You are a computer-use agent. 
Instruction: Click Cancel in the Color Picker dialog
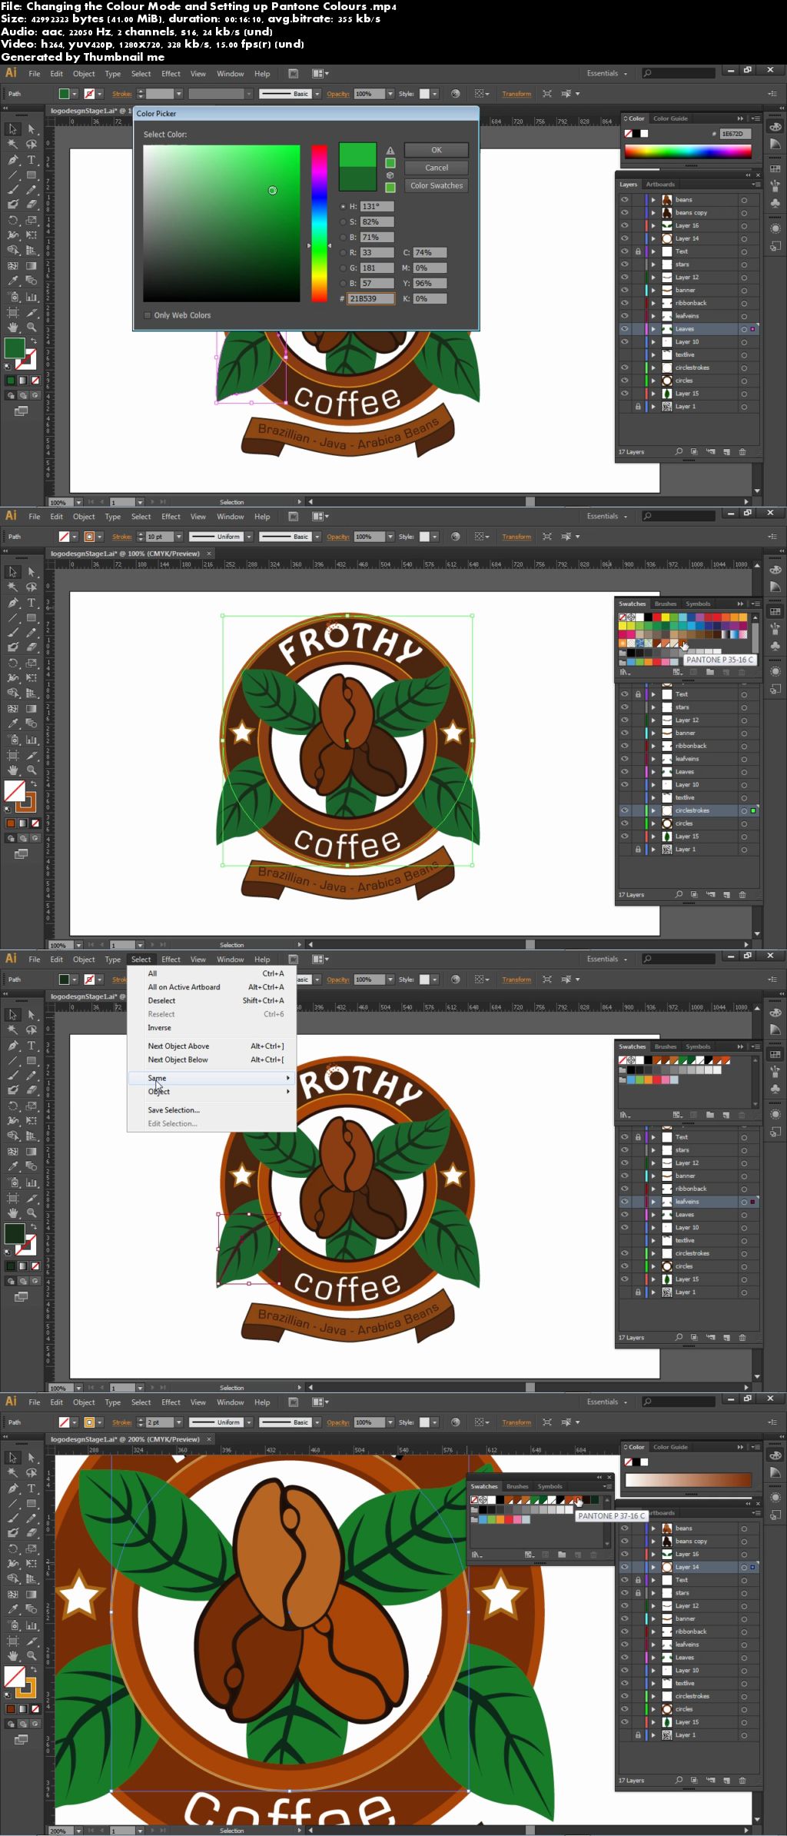click(437, 168)
